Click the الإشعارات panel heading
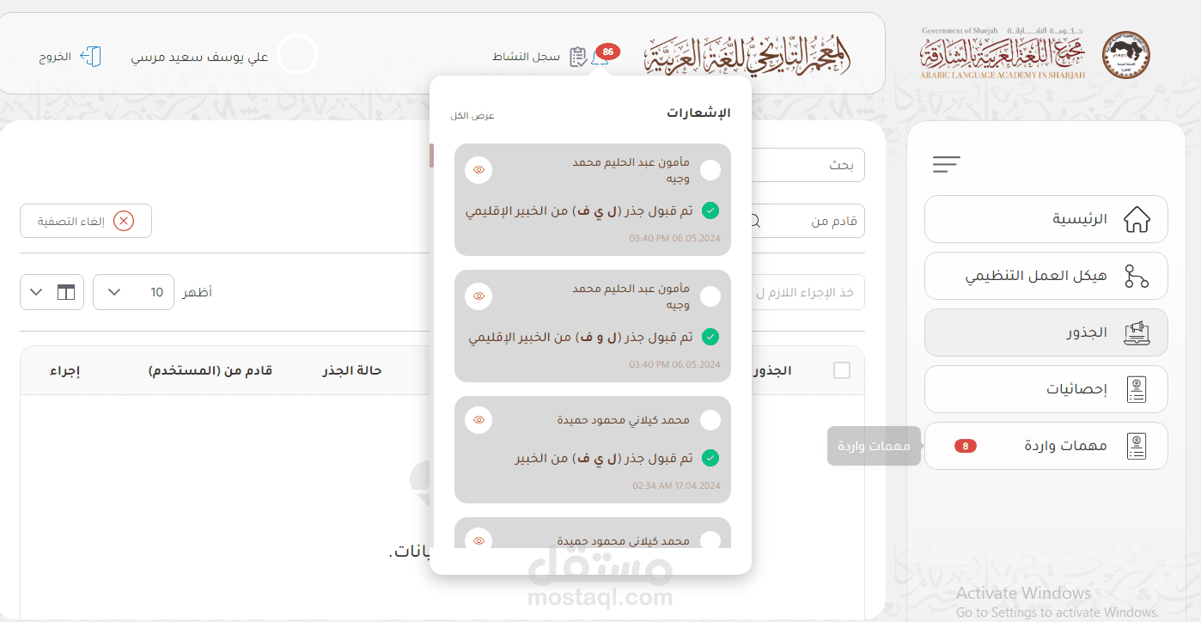 pyautogui.click(x=698, y=113)
